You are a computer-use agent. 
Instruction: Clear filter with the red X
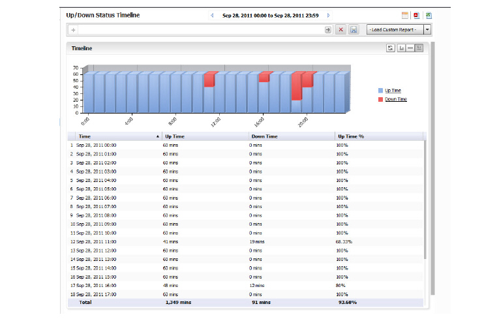(x=341, y=29)
